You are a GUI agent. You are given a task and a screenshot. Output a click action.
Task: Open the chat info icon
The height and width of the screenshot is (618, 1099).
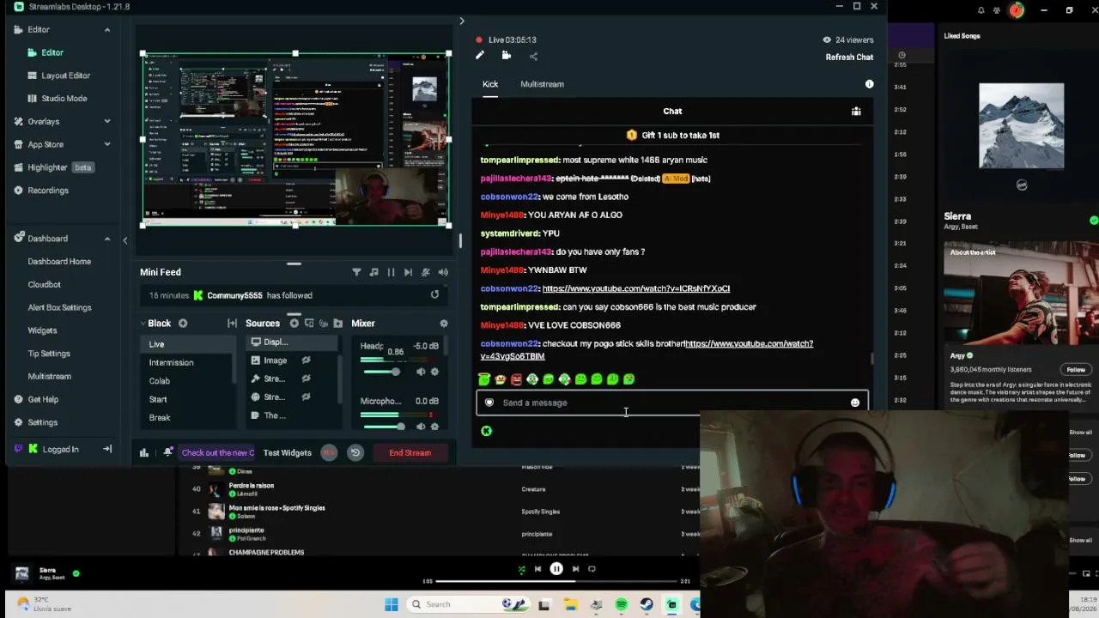click(x=869, y=84)
